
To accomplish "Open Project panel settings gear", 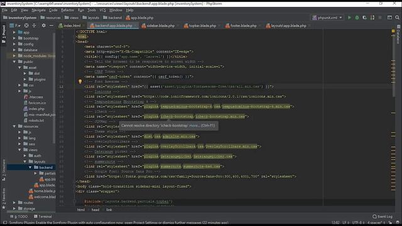I will pyautogui.click(x=43, y=26).
